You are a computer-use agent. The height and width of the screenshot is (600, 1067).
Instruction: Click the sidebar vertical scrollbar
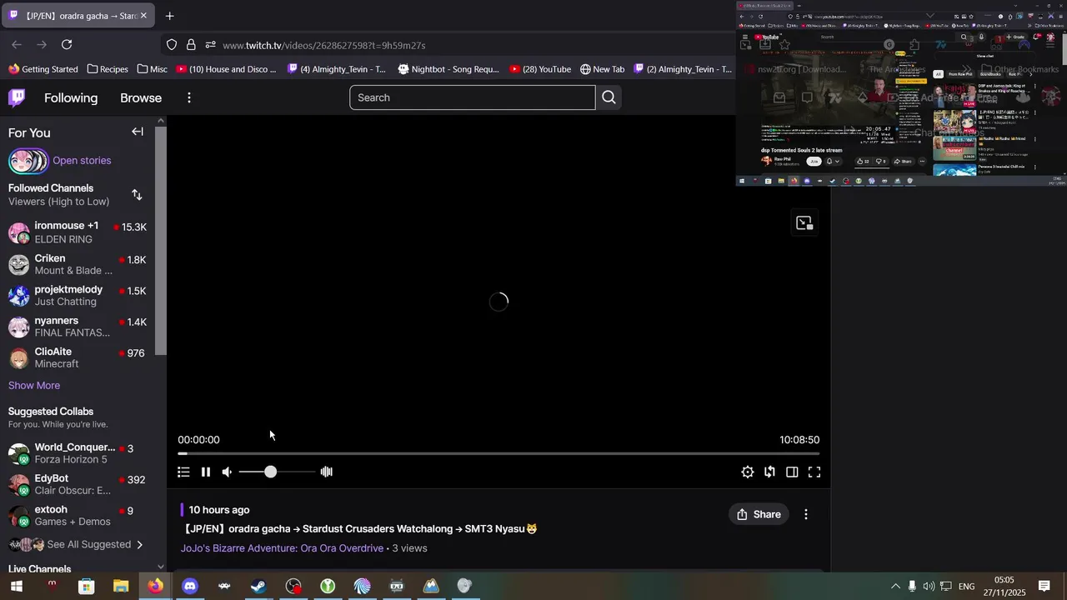pyautogui.click(x=161, y=242)
